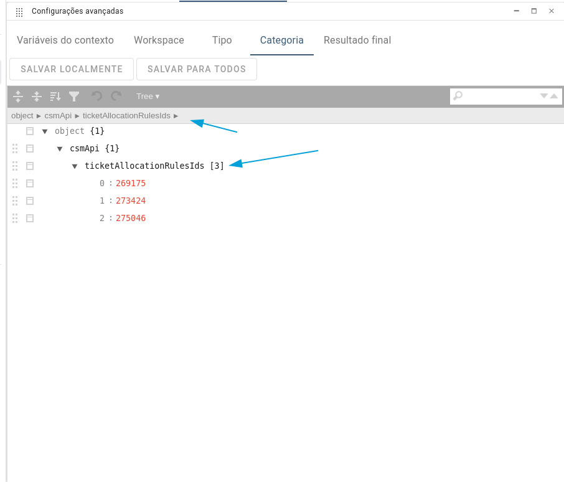Open action menu for root object row
Screen dimensions: 564x482
click(30, 131)
